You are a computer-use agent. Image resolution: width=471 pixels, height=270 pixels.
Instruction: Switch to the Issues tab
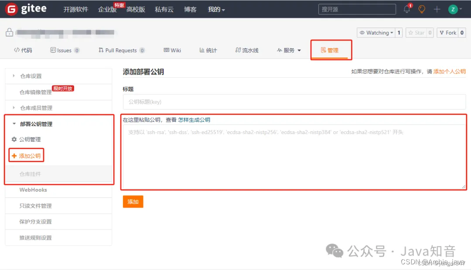pyautogui.click(x=65, y=50)
